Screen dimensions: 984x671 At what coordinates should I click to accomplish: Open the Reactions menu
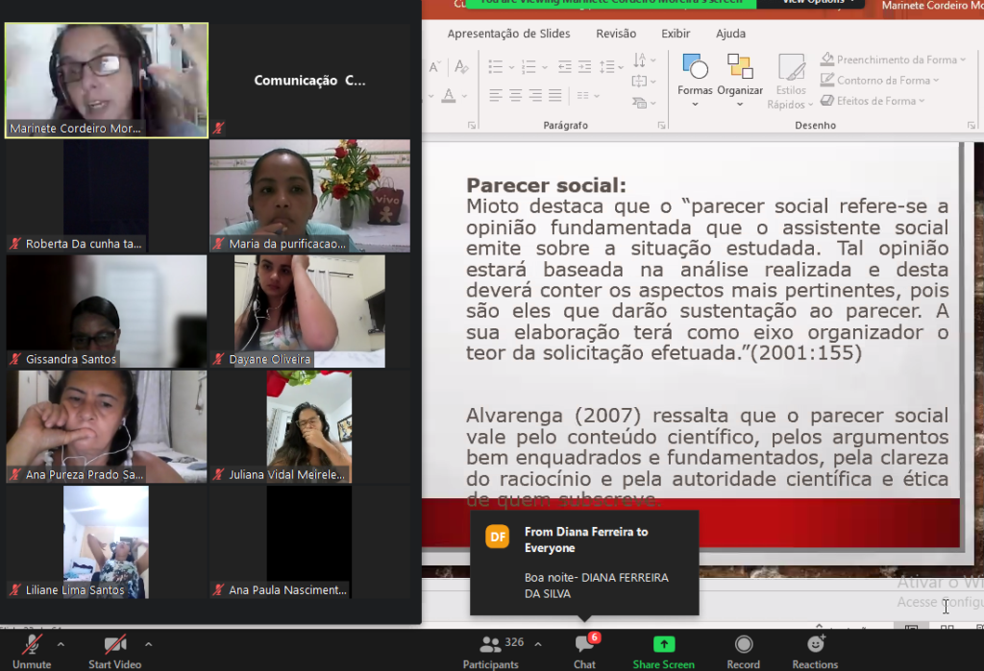pos(815,651)
